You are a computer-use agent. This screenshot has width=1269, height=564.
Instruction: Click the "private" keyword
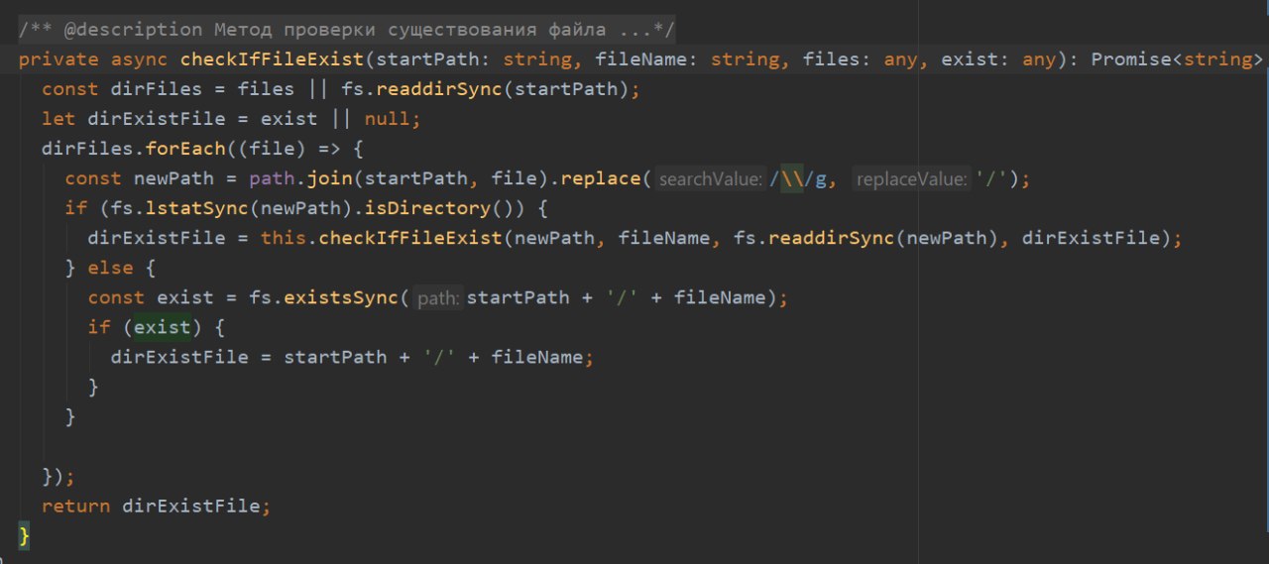(x=58, y=59)
